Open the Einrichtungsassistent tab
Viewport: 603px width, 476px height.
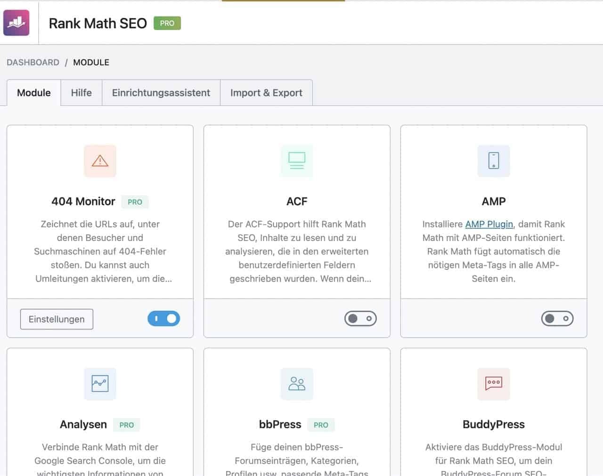point(161,93)
